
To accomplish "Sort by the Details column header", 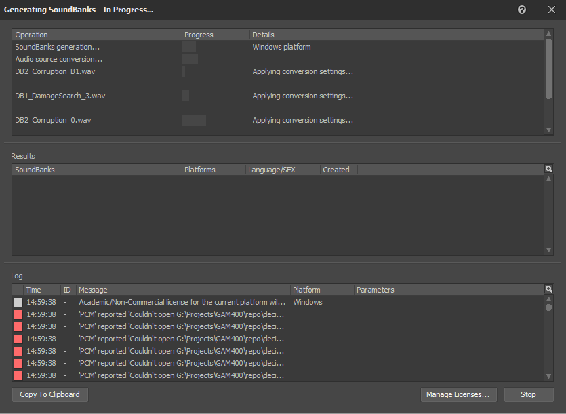I will coord(397,35).
